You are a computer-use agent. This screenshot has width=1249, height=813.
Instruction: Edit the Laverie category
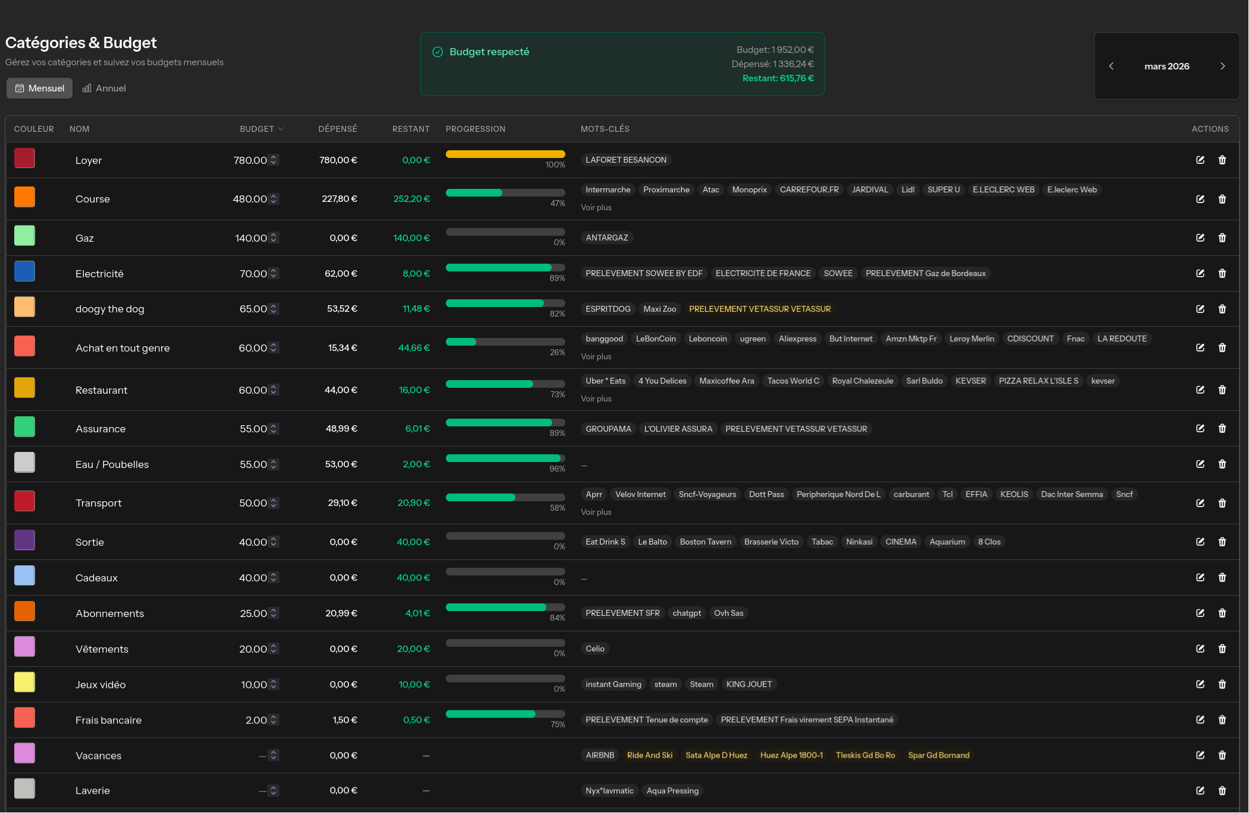point(1200,790)
